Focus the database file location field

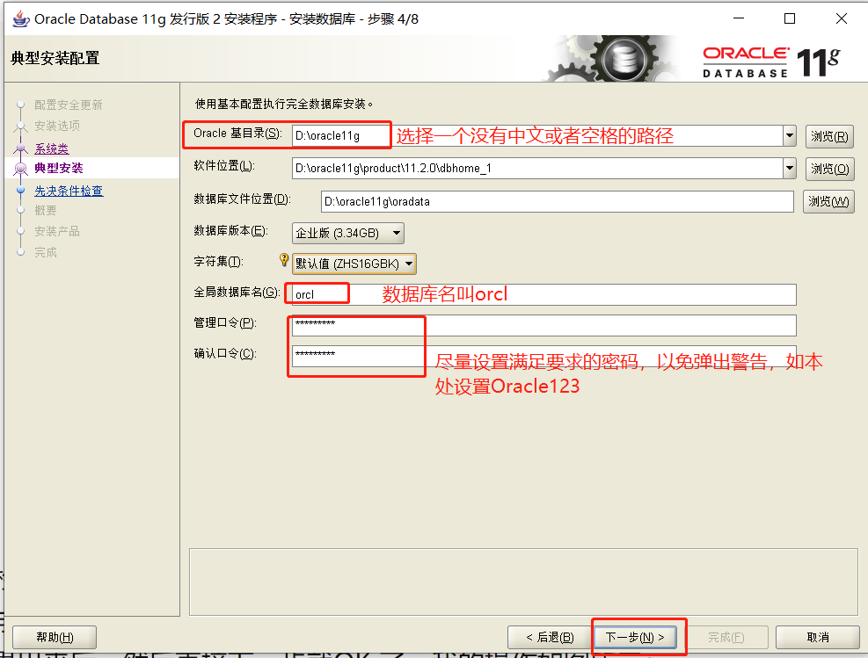pyautogui.click(x=557, y=202)
